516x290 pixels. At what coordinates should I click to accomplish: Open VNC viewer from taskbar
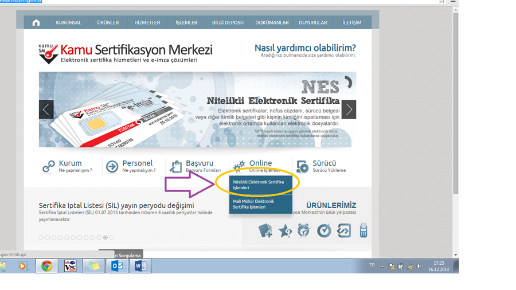70,266
